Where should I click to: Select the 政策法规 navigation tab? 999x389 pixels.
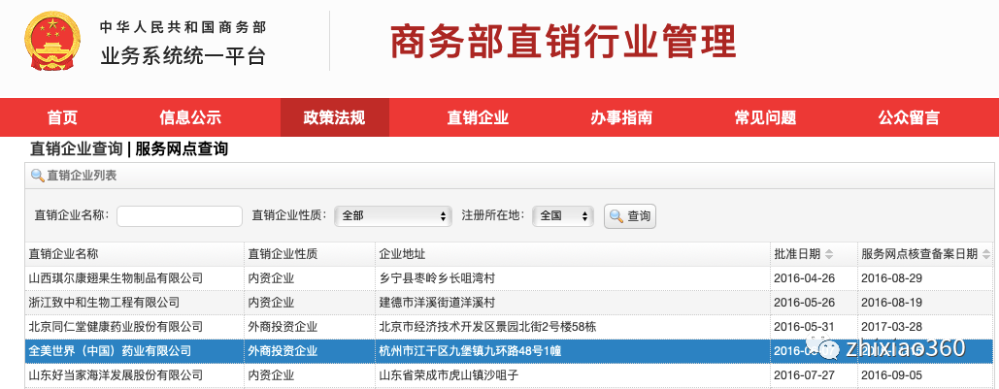(335, 117)
